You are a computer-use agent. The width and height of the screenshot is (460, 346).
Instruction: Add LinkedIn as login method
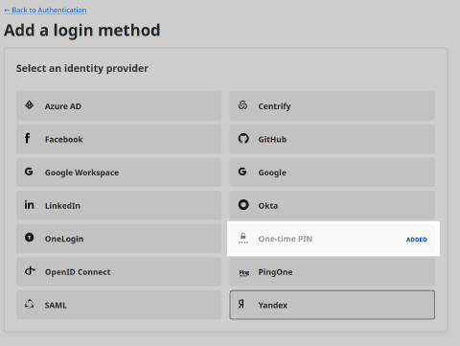pyautogui.click(x=119, y=205)
